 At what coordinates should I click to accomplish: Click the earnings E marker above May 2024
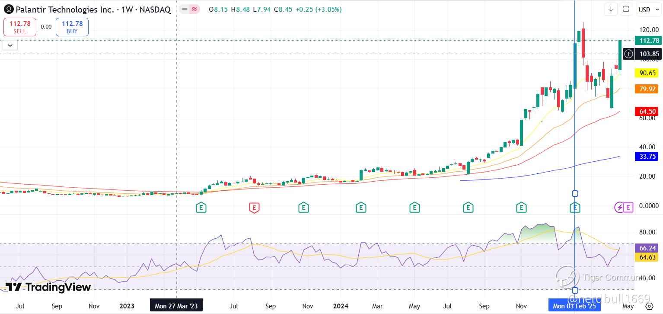click(414, 208)
